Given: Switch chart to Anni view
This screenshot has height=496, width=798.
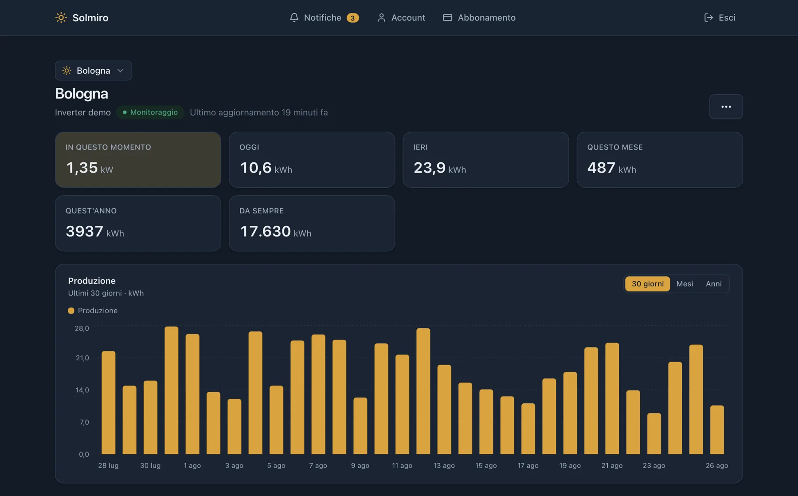Looking at the screenshot, I should coord(713,283).
